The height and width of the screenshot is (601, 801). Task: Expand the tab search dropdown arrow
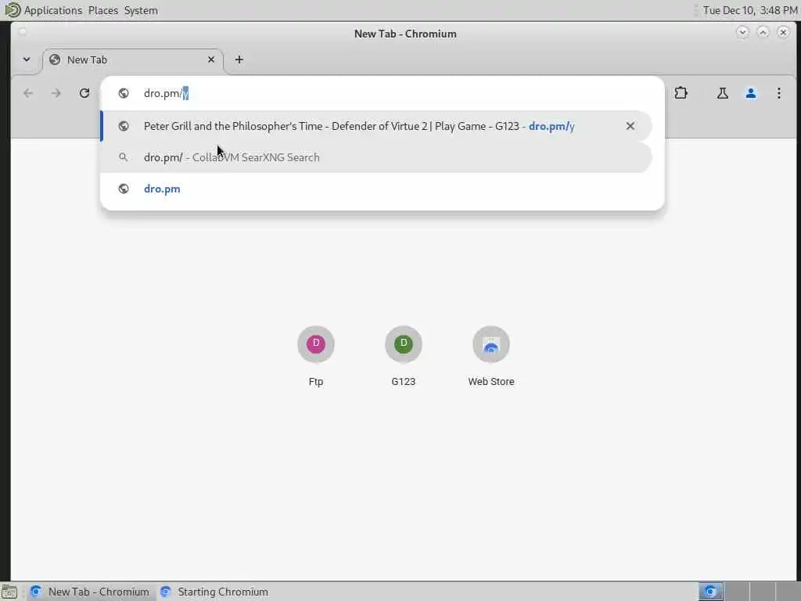[27, 59]
